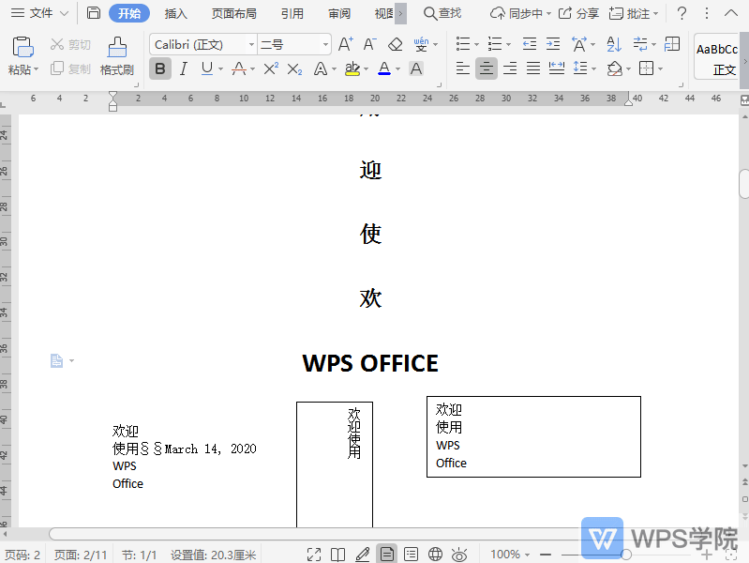Apply the text highlight color
The image size is (749, 563).
pyautogui.click(x=352, y=68)
